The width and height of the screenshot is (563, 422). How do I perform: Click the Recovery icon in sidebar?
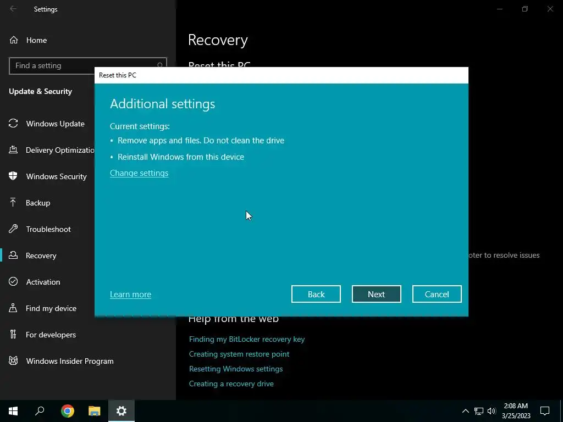coord(13,255)
